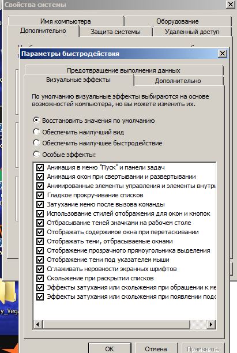Screen dimensions: 237x353
Task: Confirm with the OK button
Action: tap(110, 348)
